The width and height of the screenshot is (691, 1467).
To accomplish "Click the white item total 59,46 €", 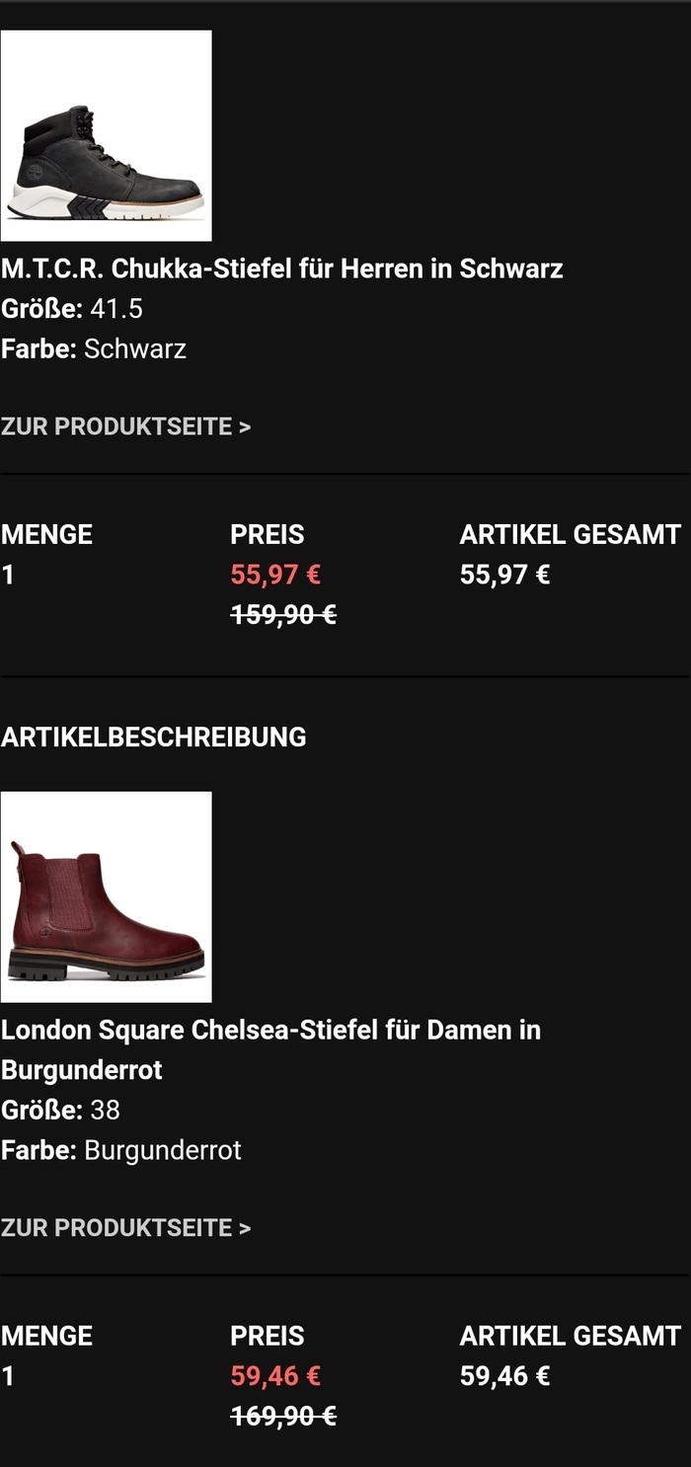I will 504,1376.
